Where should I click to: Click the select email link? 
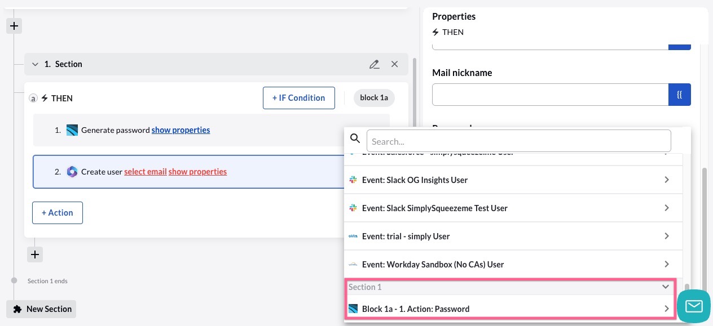146,172
